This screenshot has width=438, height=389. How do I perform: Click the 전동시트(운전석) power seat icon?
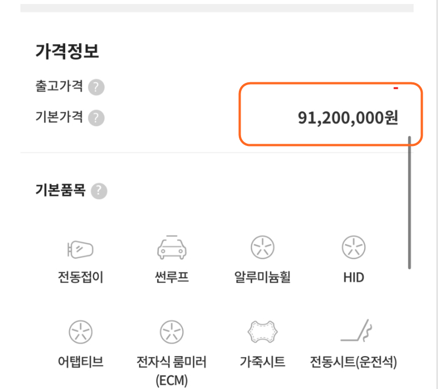pos(353,331)
